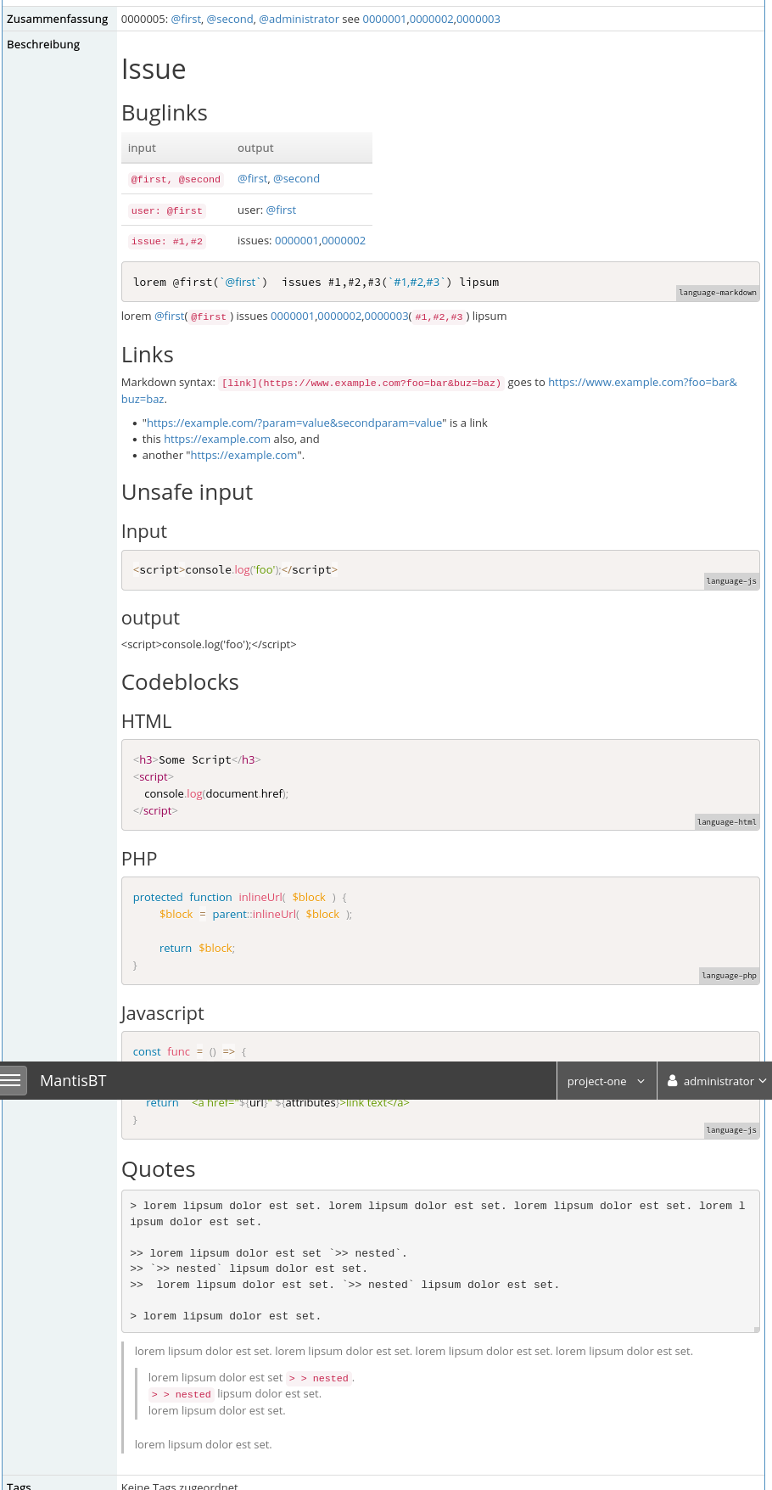Image resolution: width=772 pixels, height=1490 pixels.
Task: Open issue 0000003 link in Zusammenfassung row
Action: point(478,19)
